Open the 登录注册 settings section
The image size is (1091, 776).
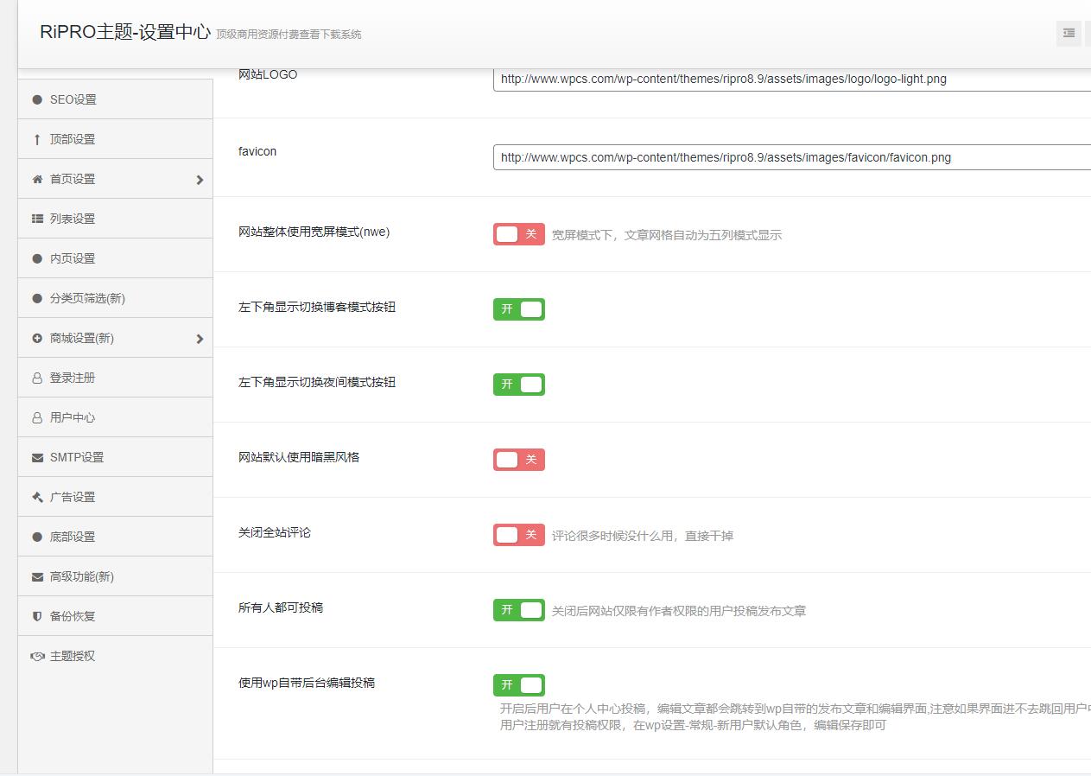click(73, 378)
